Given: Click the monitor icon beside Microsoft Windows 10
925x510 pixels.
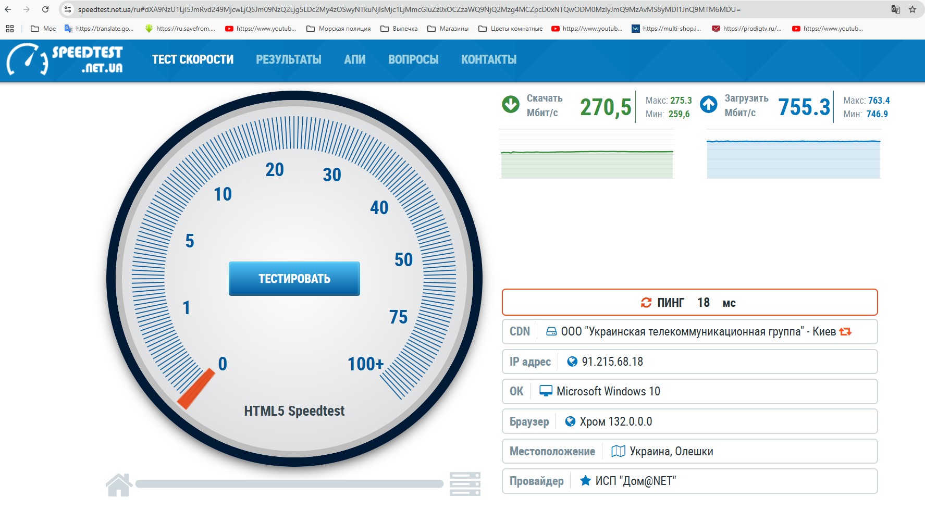Looking at the screenshot, I should tap(546, 391).
